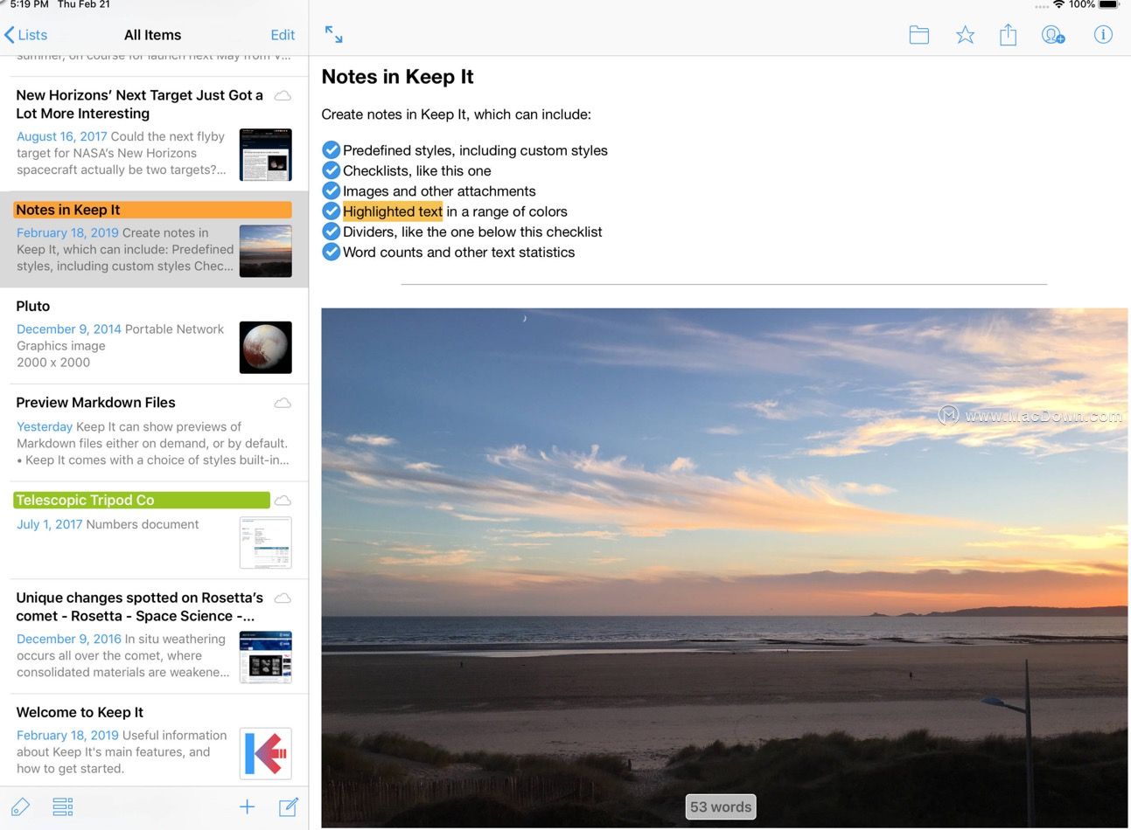Tap the Edit button
Viewport: 1131px width, 830px height.
pyautogui.click(x=283, y=35)
